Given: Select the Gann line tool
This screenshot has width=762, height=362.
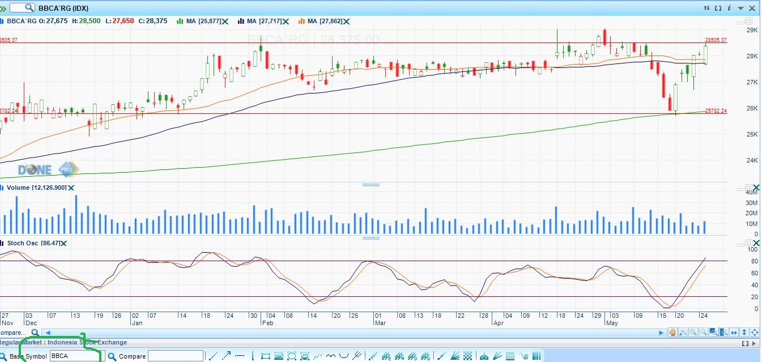Looking at the screenshot, I should 441,356.
